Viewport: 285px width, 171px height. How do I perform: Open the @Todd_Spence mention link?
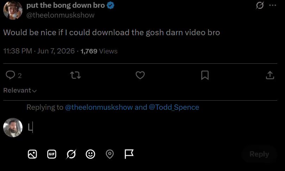(x=174, y=107)
